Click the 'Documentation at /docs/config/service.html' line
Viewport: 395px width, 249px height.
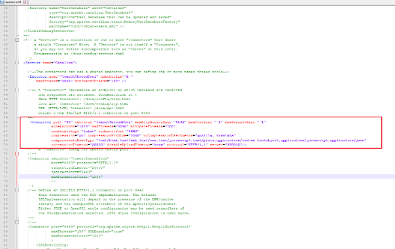[79, 54]
